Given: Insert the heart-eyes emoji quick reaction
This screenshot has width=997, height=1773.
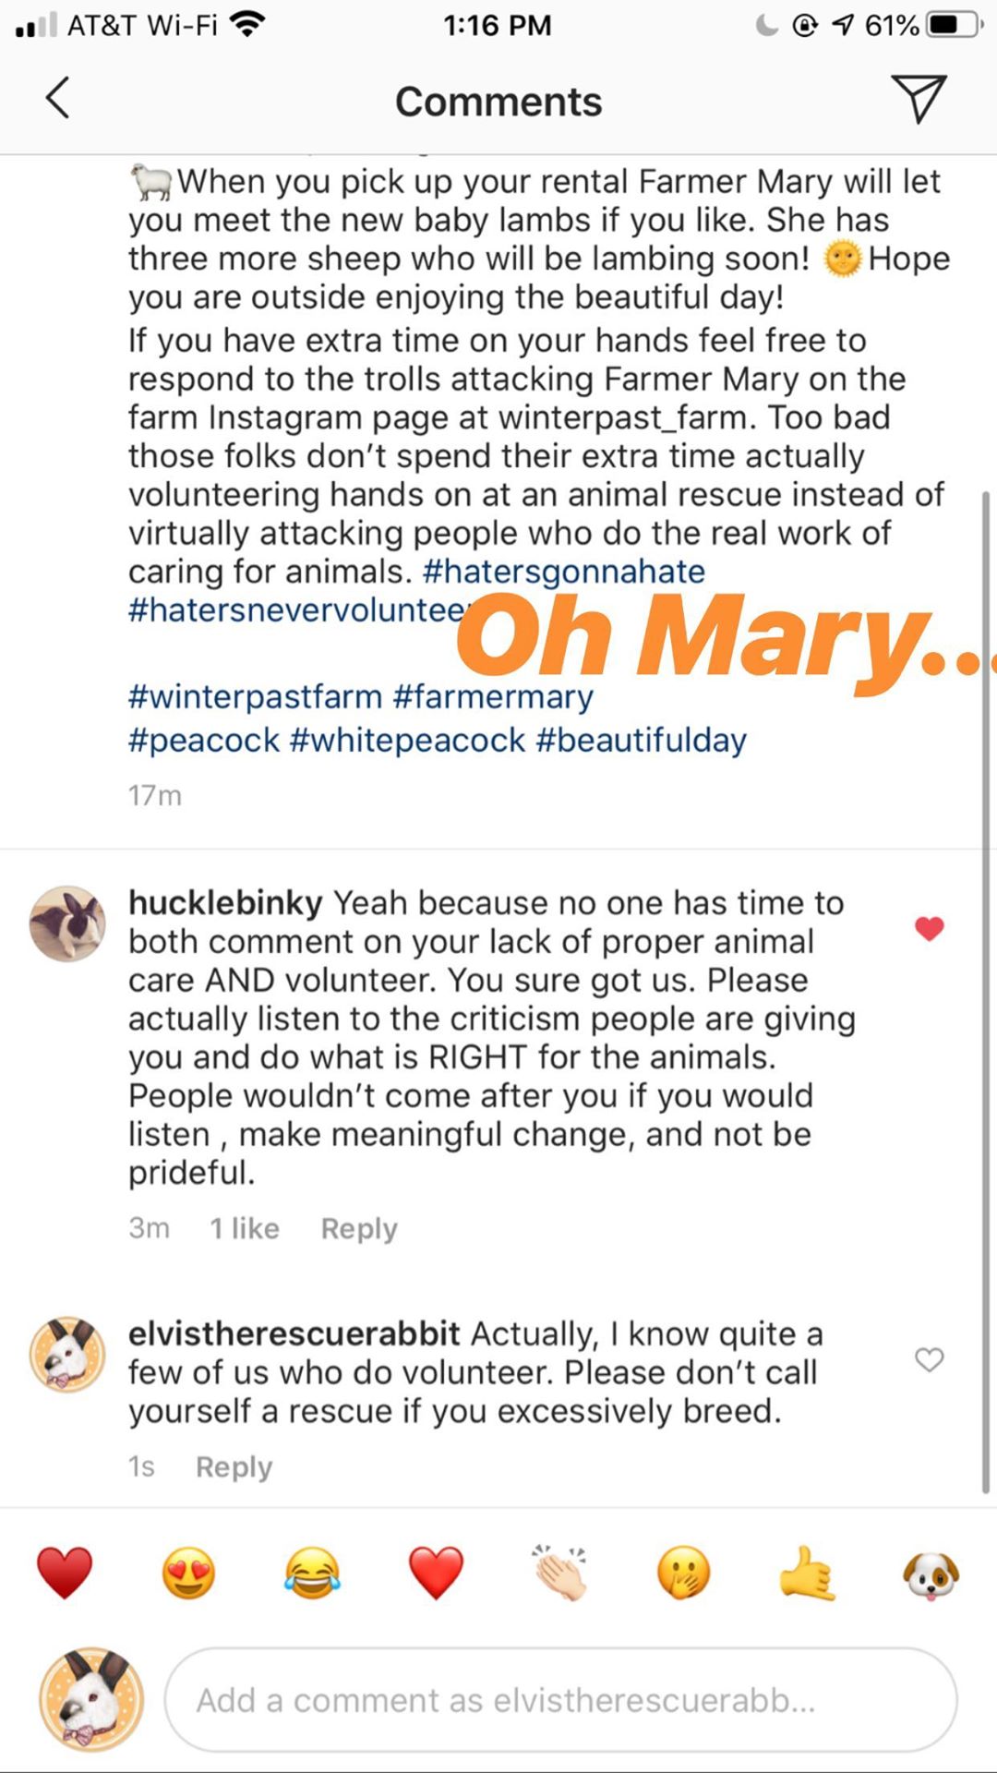Looking at the screenshot, I should (188, 1573).
